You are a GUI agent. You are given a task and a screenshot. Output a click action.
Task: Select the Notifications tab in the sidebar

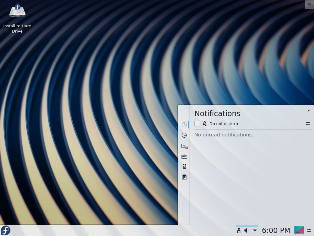pos(184,125)
